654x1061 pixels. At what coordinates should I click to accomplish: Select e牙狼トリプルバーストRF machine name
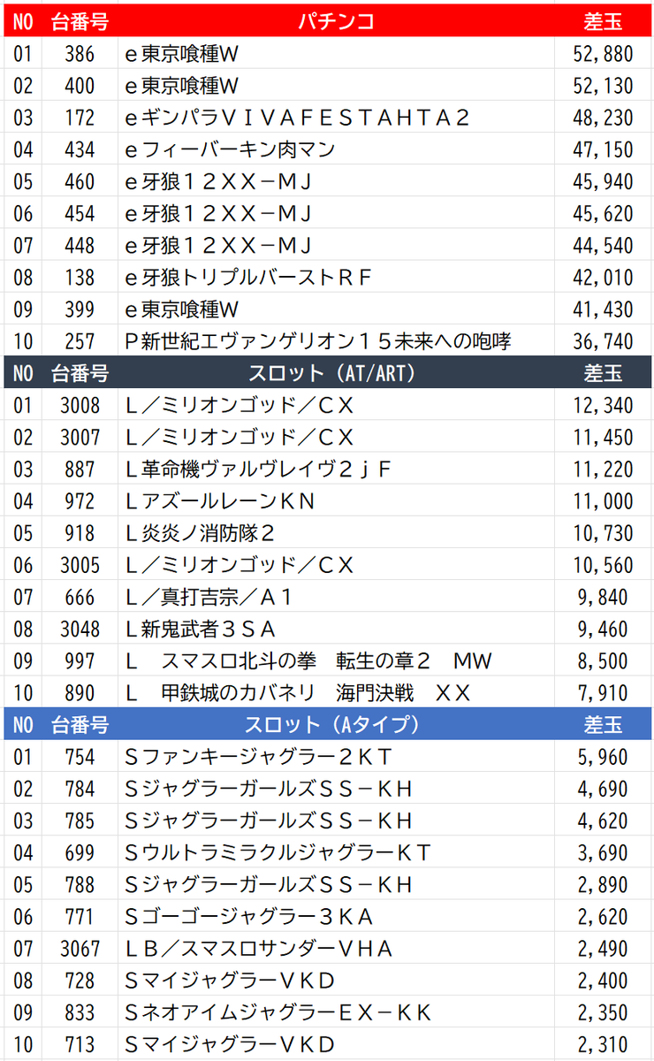[248, 277]
